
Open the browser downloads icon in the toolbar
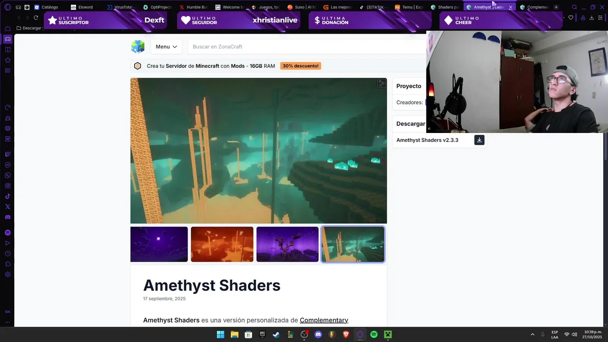coord(591,18)
